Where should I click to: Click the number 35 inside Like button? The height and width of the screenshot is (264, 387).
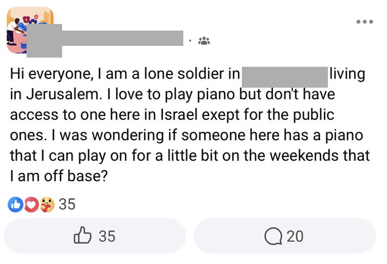(107, 236)
